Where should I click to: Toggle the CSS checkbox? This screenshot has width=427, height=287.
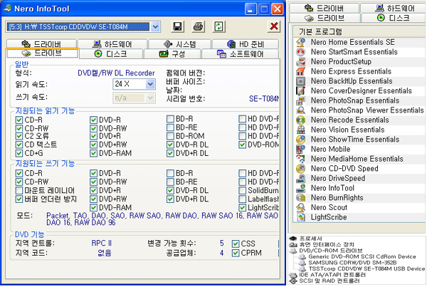pos(236,244)
